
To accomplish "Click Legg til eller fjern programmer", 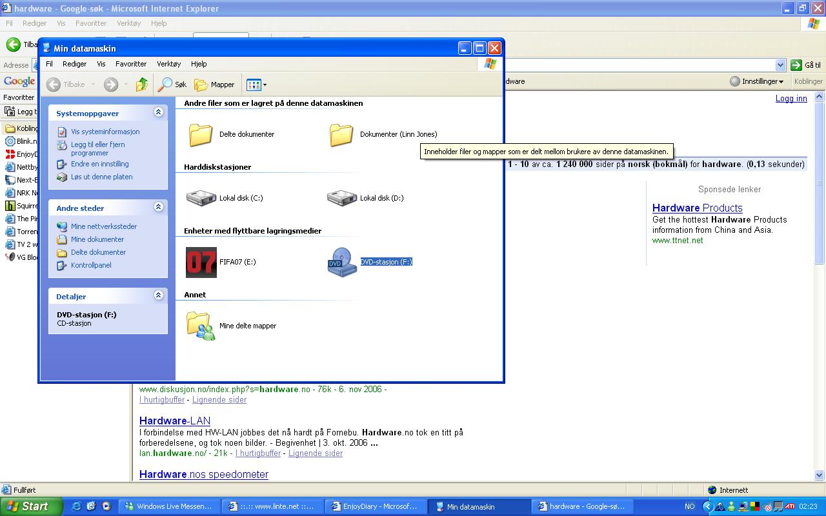I will 98,149.
